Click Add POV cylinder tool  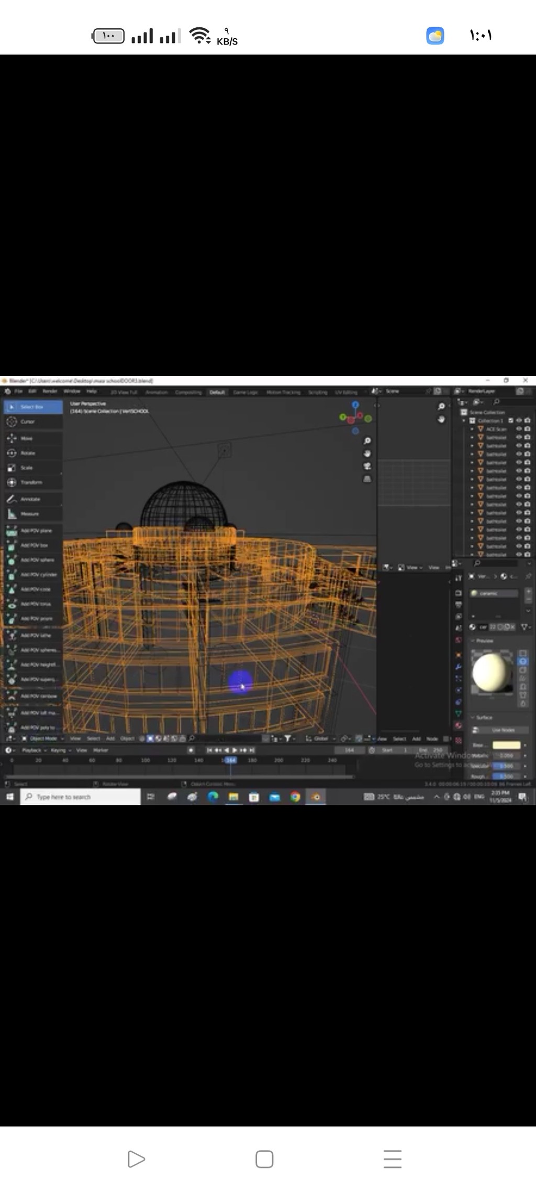tap(33, 575)
